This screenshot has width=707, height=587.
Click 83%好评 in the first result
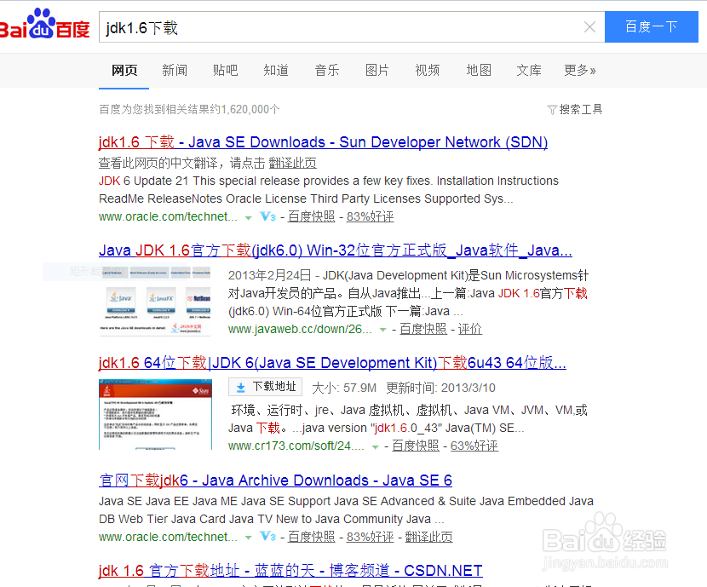pyautogui.click(x=370, y=217)
